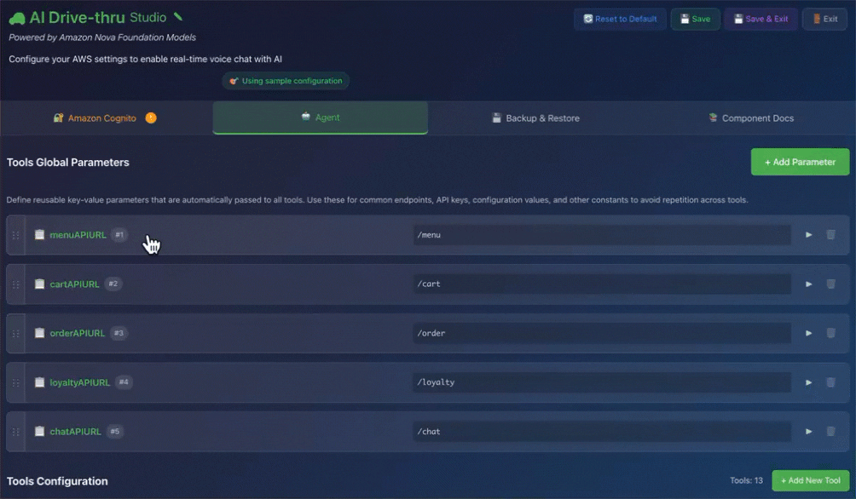Open the Component Docs tab

click(x=750, y=118)
